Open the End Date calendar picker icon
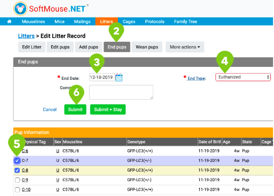Image resolution: width=274 pixels, height=196 pixels. 119,77
